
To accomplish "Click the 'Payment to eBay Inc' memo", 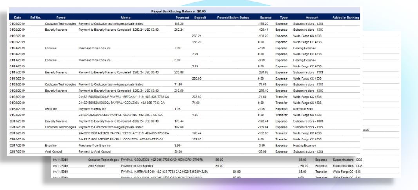I will pyautogui.click(x=92, y=109).
